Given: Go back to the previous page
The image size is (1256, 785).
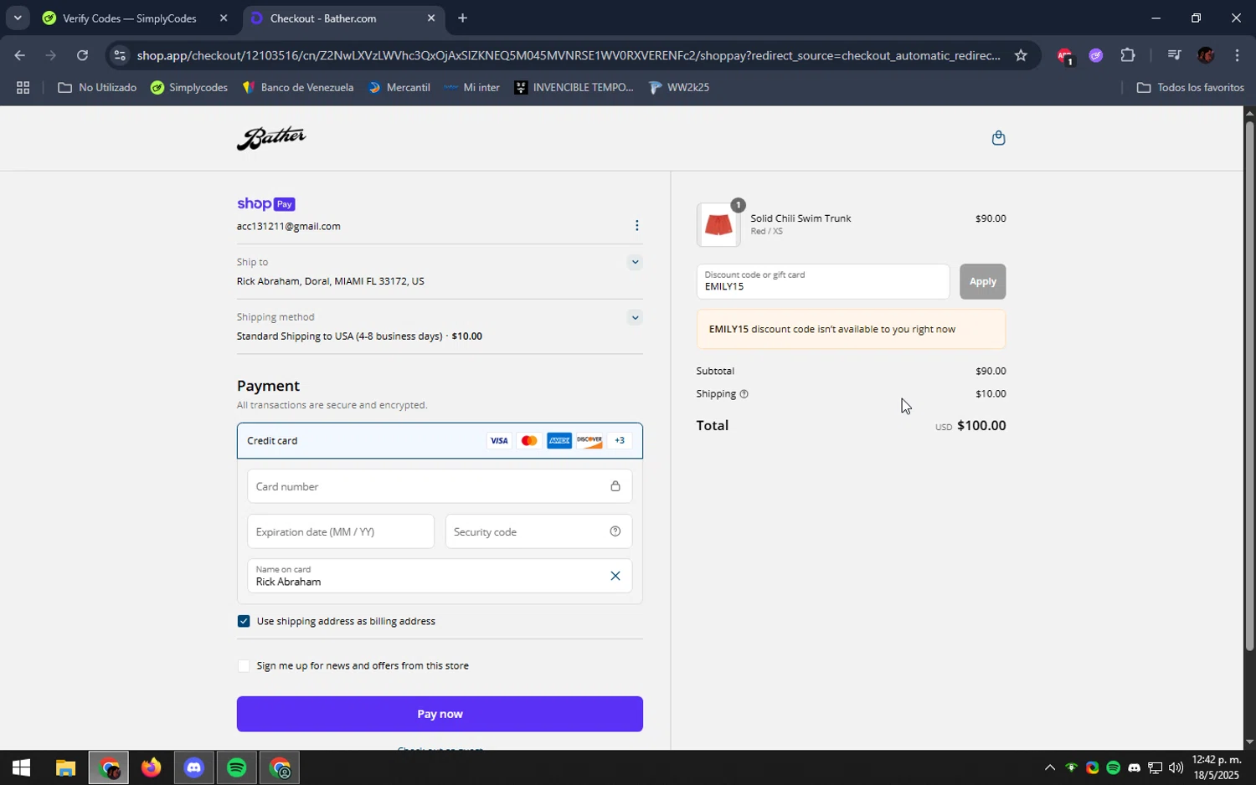Looking at the screenshot, I should (x=19, y=56).
